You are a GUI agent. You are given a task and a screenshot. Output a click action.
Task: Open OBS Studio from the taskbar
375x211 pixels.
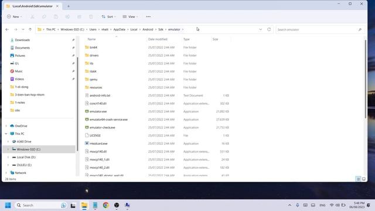coord(117,205)
